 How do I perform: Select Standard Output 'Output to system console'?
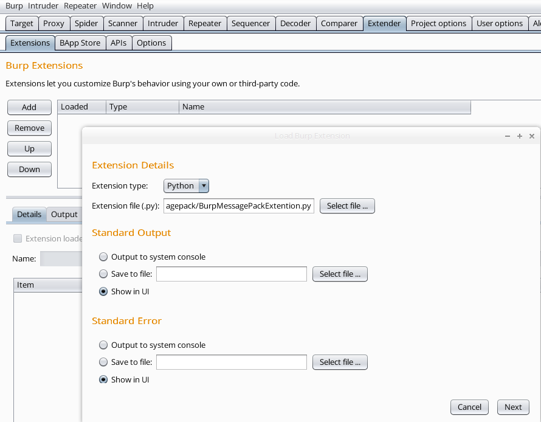[103, 257]
